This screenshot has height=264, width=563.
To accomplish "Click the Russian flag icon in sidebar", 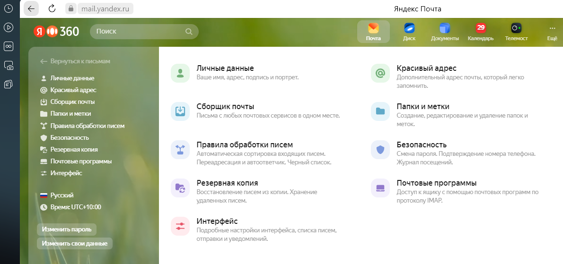I will (44, 195).
